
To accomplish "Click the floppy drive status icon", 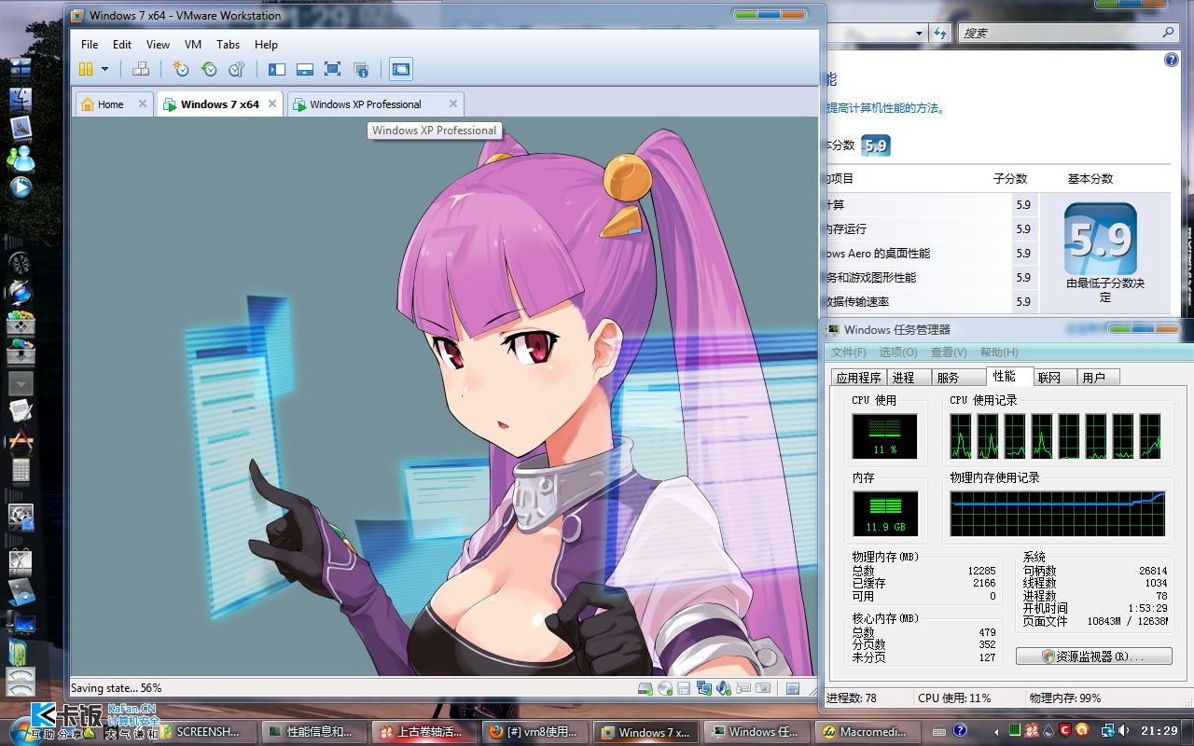I will coord(684,688).
